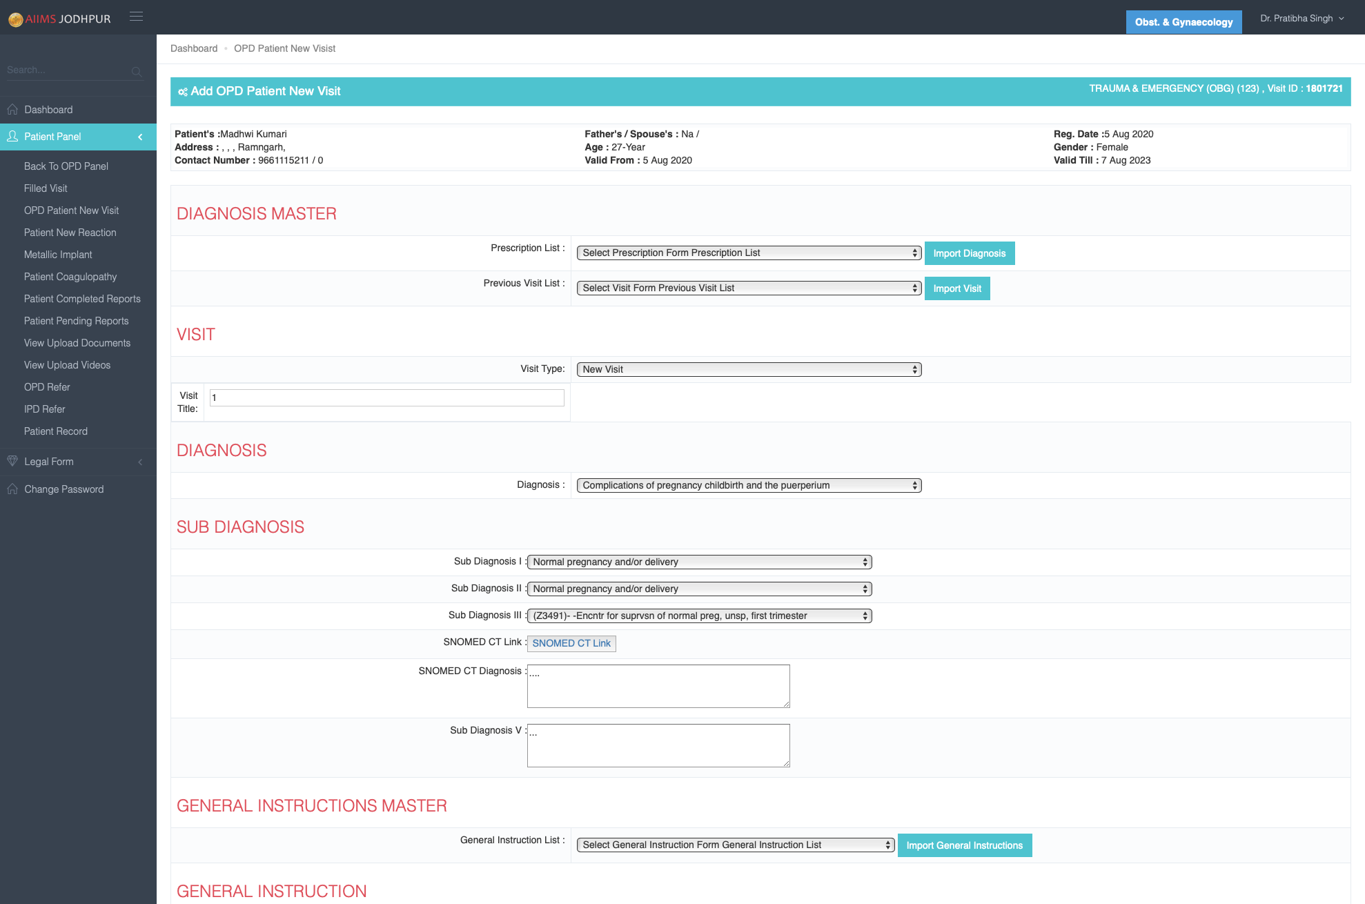Open Patient Completed Reports
This screenshot has height=904, width=1365.
(x=82, y=299)
